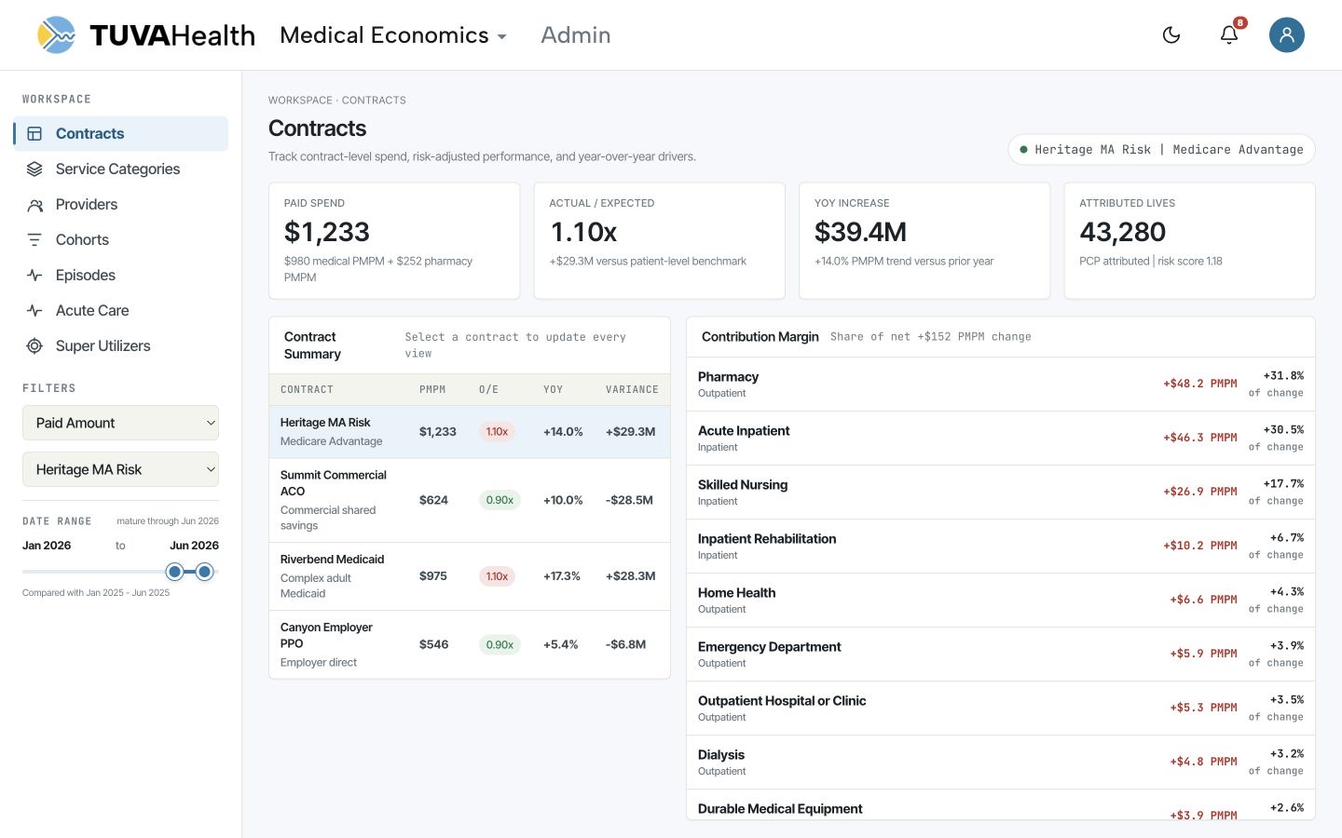Click the +$28.3M variance value
Screen dimensions: 1342x838
631,576
